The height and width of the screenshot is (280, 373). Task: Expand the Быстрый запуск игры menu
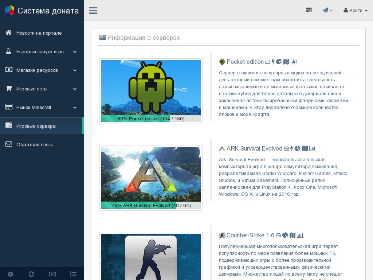pyautogui.click(x=42, y=52)
